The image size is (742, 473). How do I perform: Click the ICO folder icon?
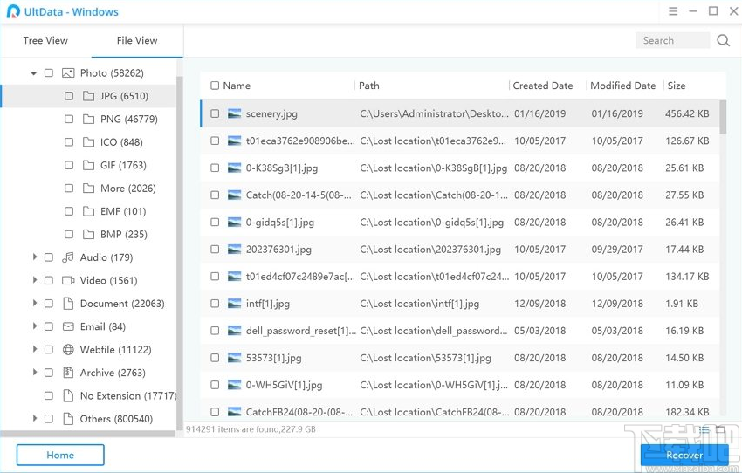88,142
